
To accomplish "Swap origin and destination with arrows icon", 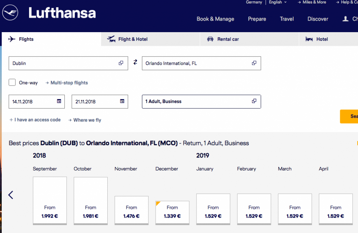I will coord(135,63).
